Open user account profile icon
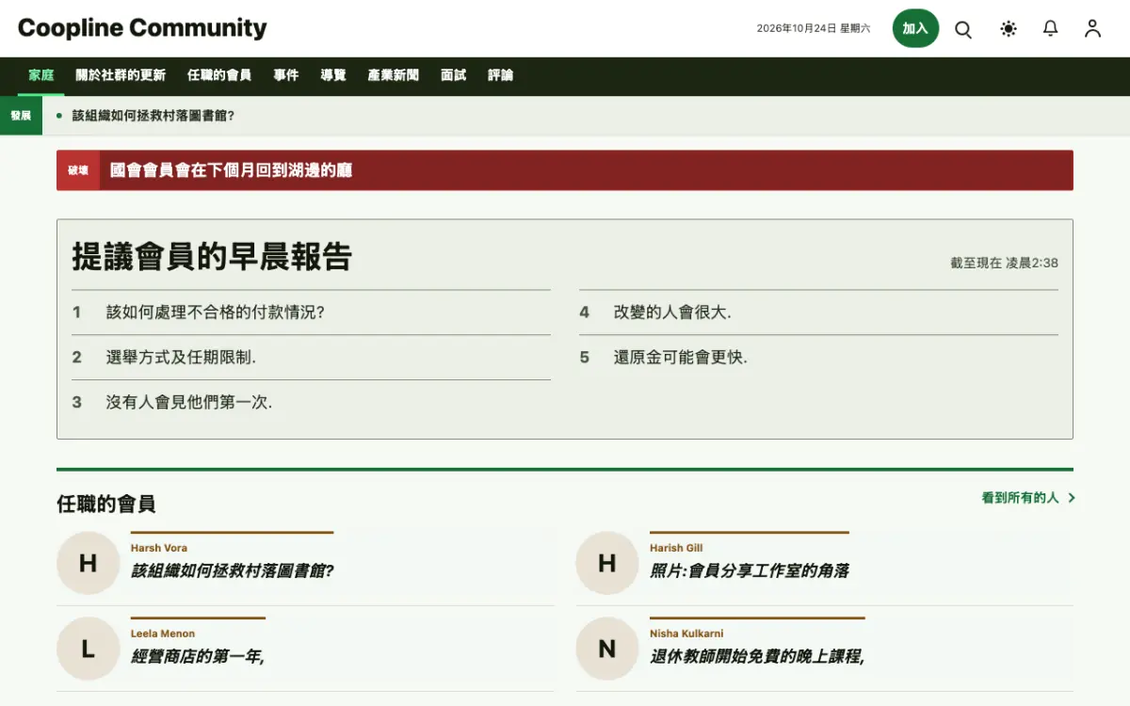The height and width of the screenshot is (706, 1130). [1092, 29]
